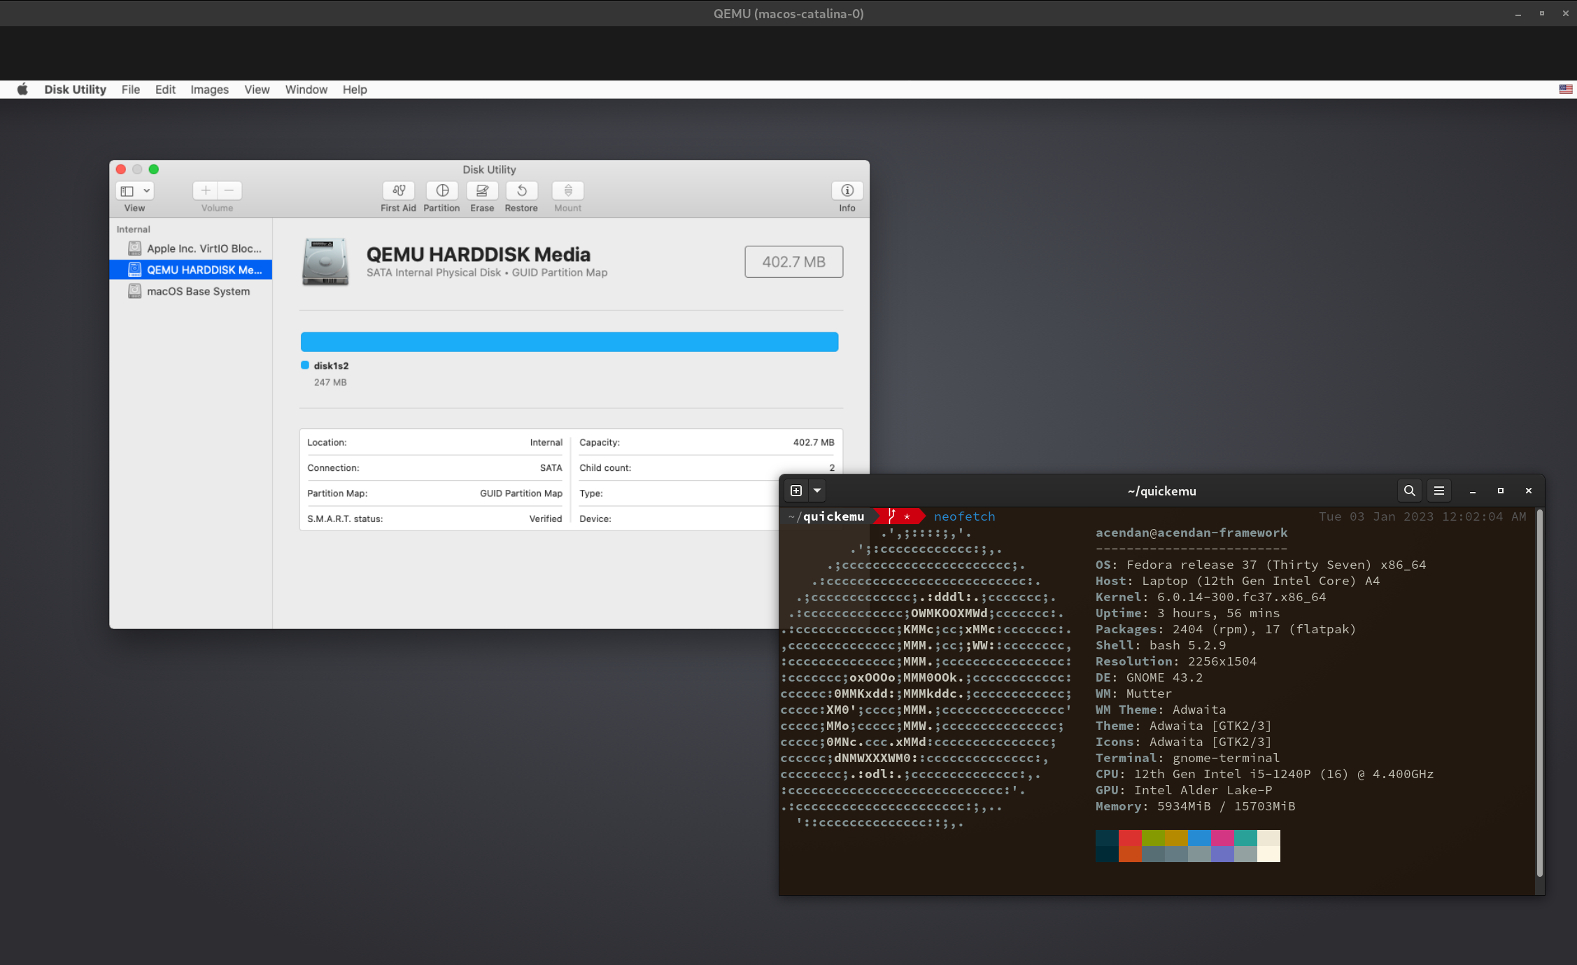Click the green zoom window light
This screenshot has width=1577, height=965.
[154, 169]
